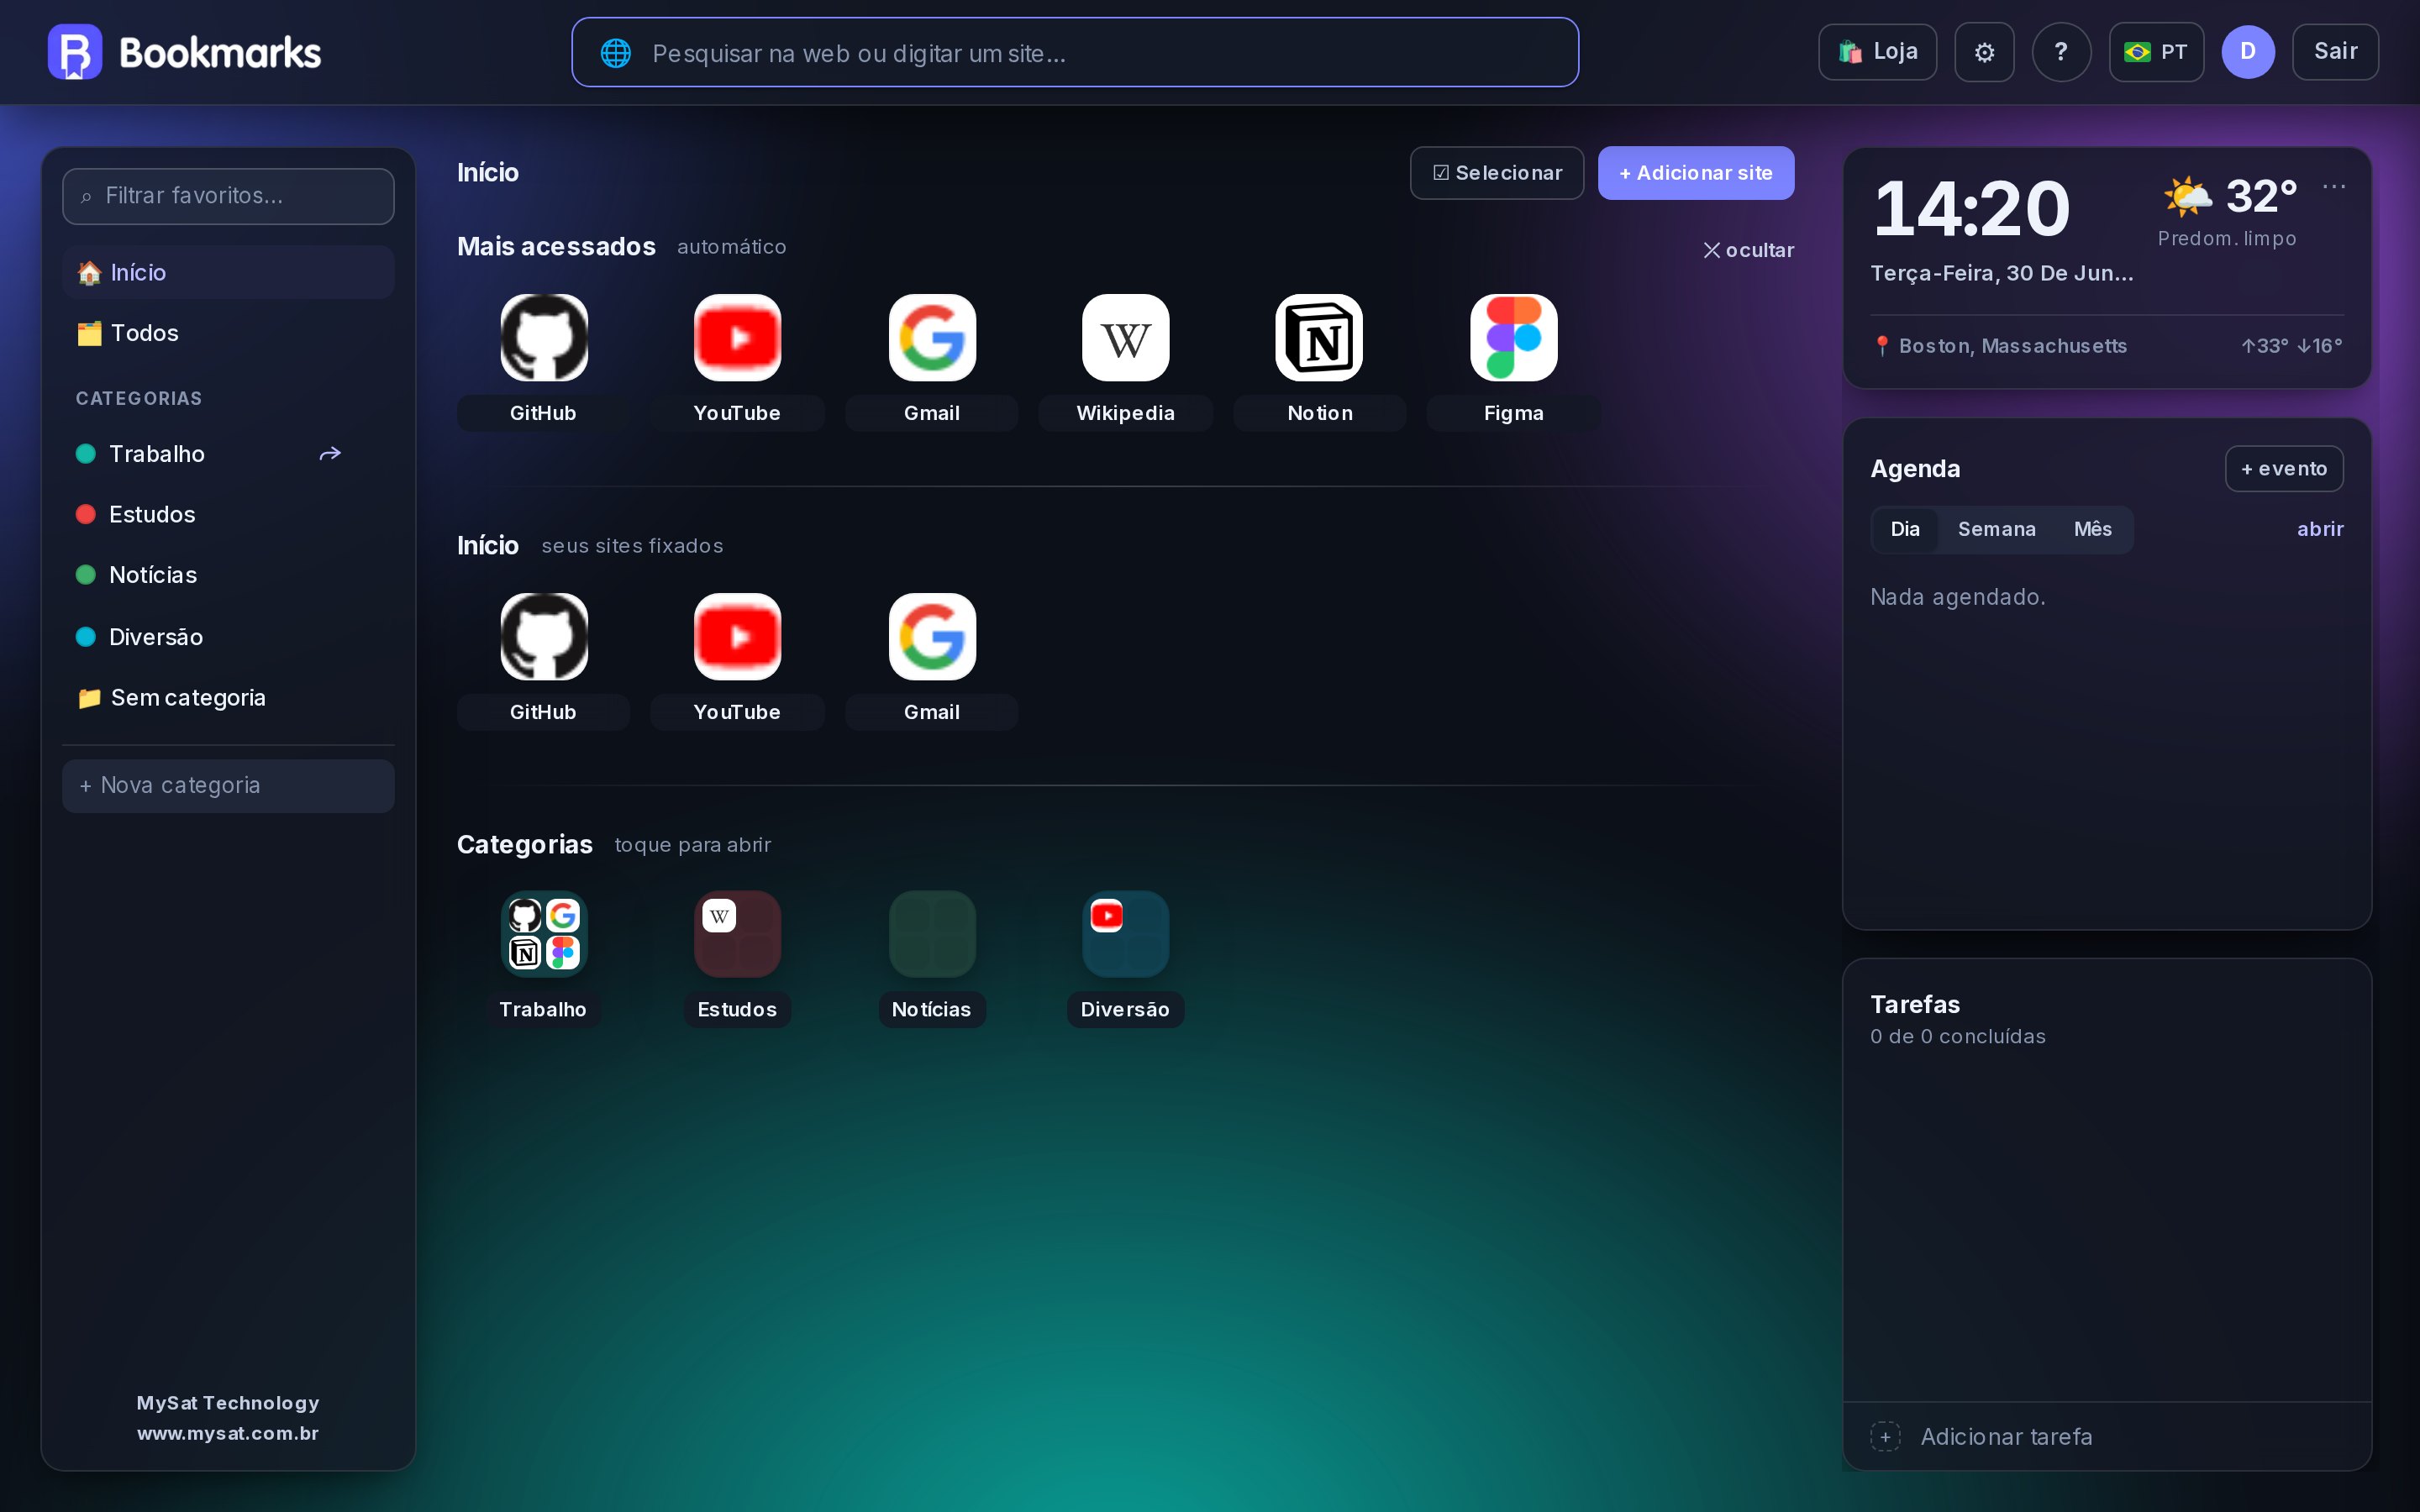Open the Notícias category folder tile
Screen dimensions: 2420x1512
pos(932,933)
